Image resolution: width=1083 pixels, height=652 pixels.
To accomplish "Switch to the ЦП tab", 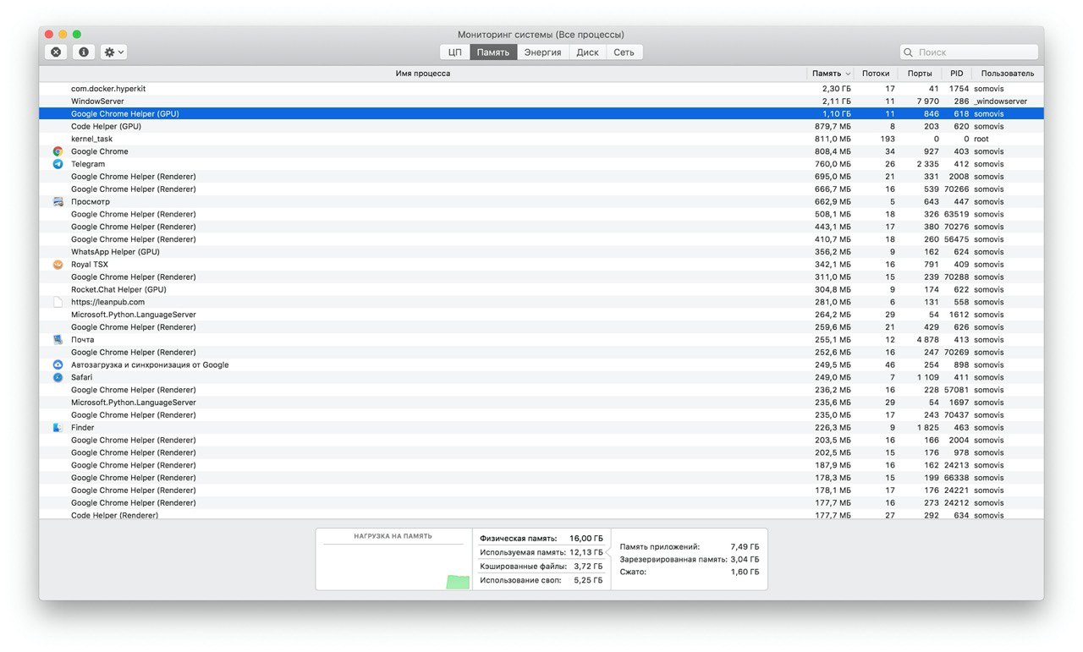I will tap(454, 52).
